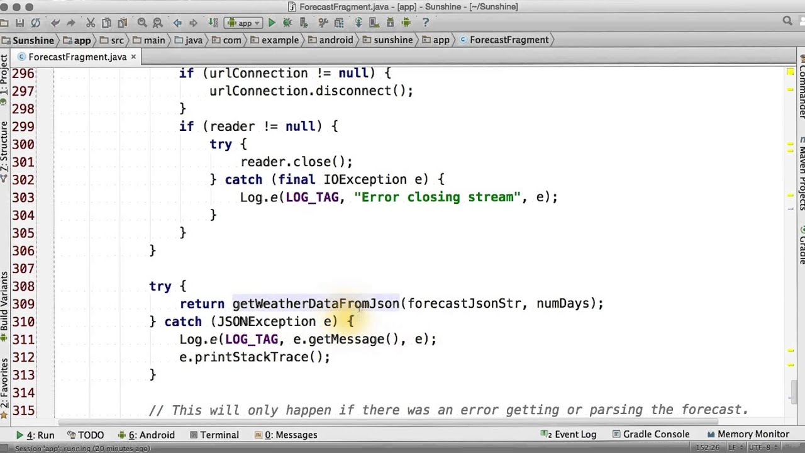Click the yellow inspection status square
This screenshot has height=453, width=805.
[x=790, y=72]
